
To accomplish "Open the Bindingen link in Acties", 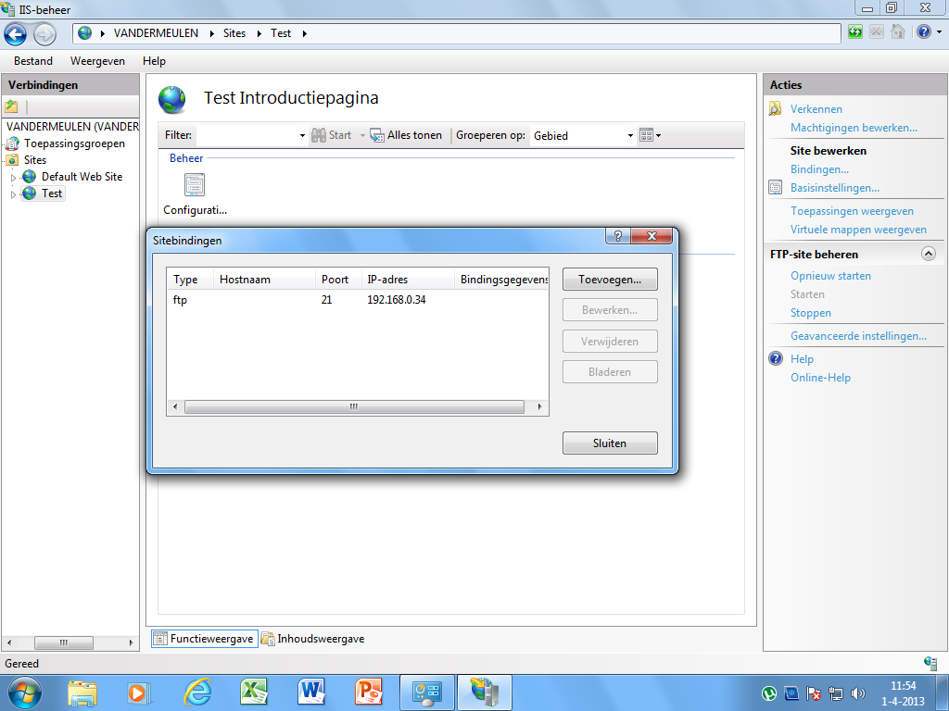I will click(819, 169).
